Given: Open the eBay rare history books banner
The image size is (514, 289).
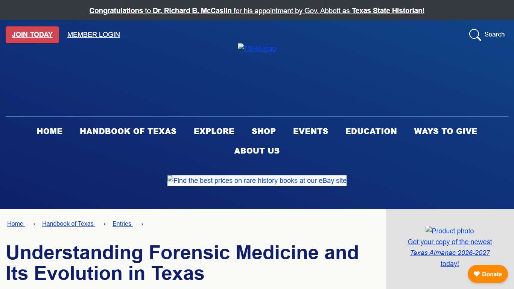Looking at the screenshot, I should pos(257,181).
